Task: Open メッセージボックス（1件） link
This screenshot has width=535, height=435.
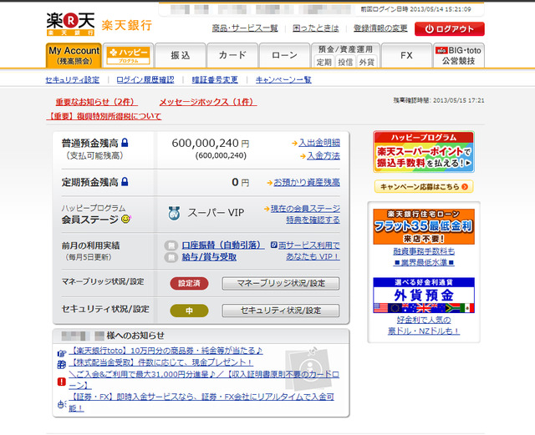Action: [208, 102]
